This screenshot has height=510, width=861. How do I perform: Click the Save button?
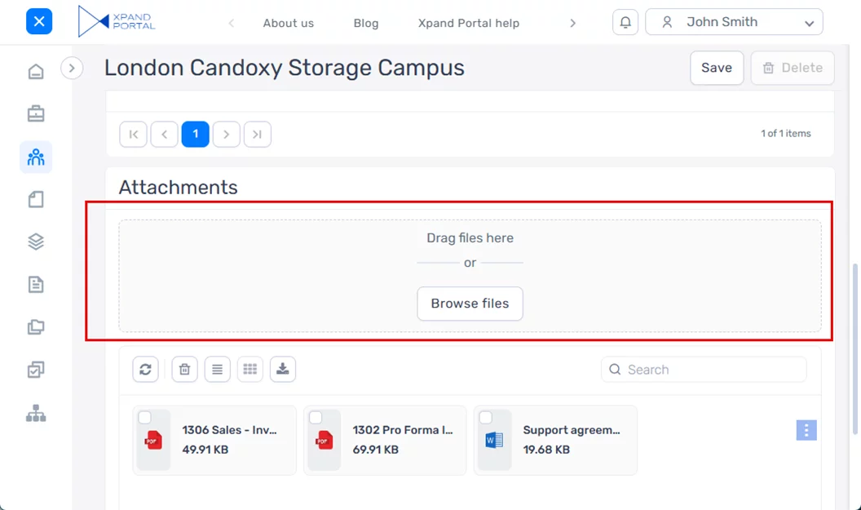click(716, 68)
